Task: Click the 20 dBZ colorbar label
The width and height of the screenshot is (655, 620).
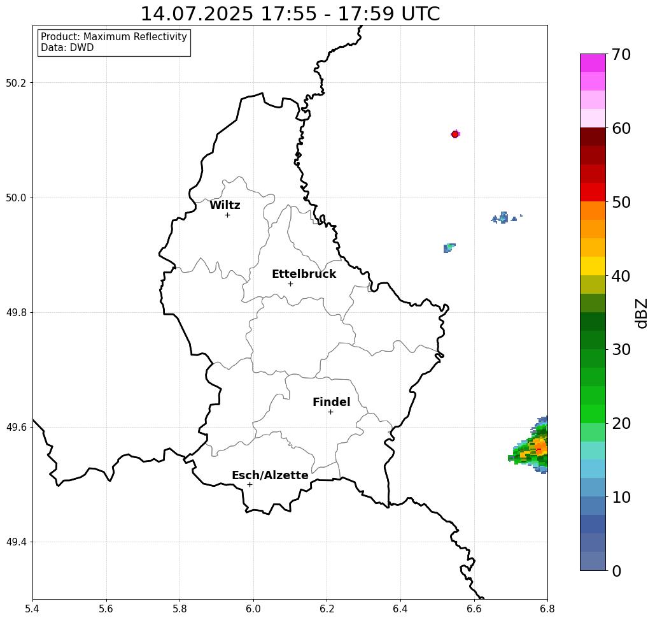Action: (x=621, y=424)
